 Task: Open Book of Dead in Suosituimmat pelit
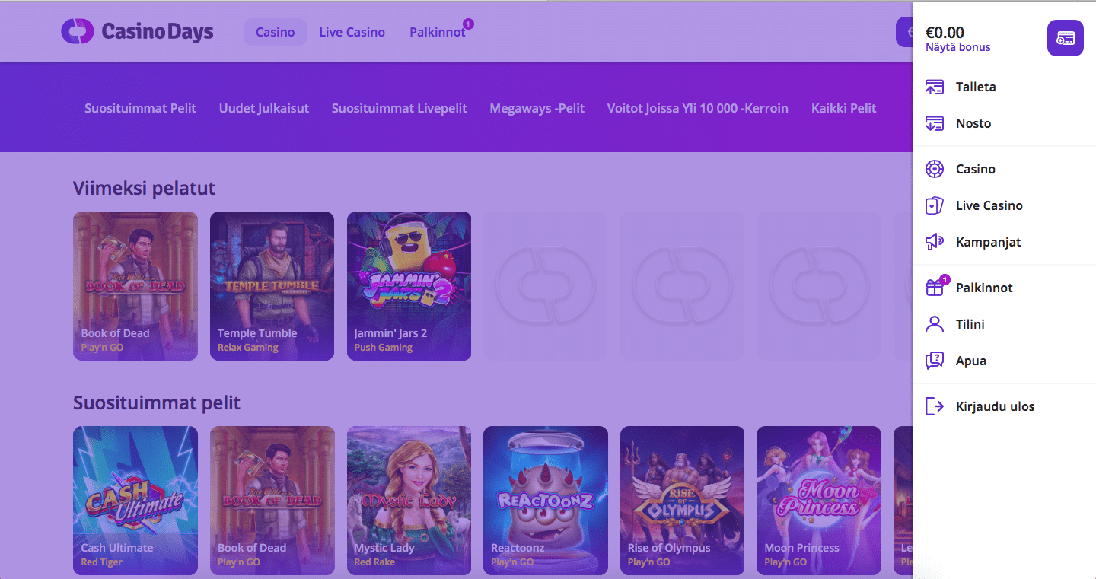pos(272,501)
